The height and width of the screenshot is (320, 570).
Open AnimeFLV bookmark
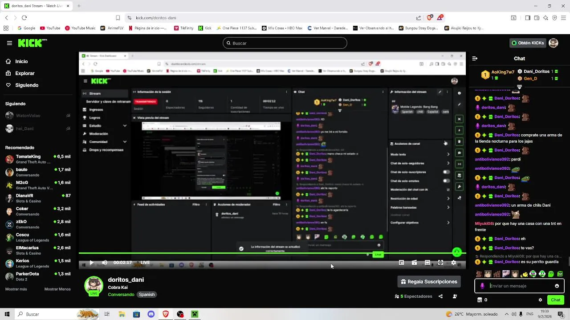click(x=111, y=28)
